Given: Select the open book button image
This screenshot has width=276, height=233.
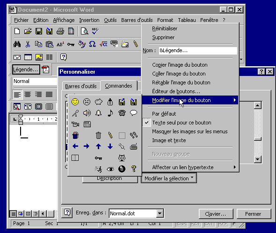Looking at the screenshot, I should [75, 158].
